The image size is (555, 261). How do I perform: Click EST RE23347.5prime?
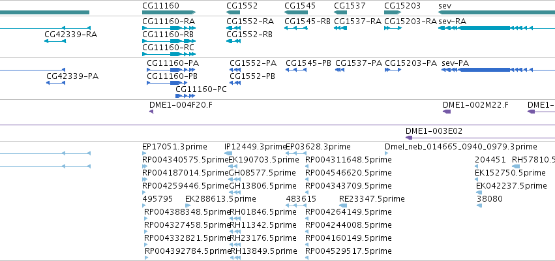click(343, 206)
